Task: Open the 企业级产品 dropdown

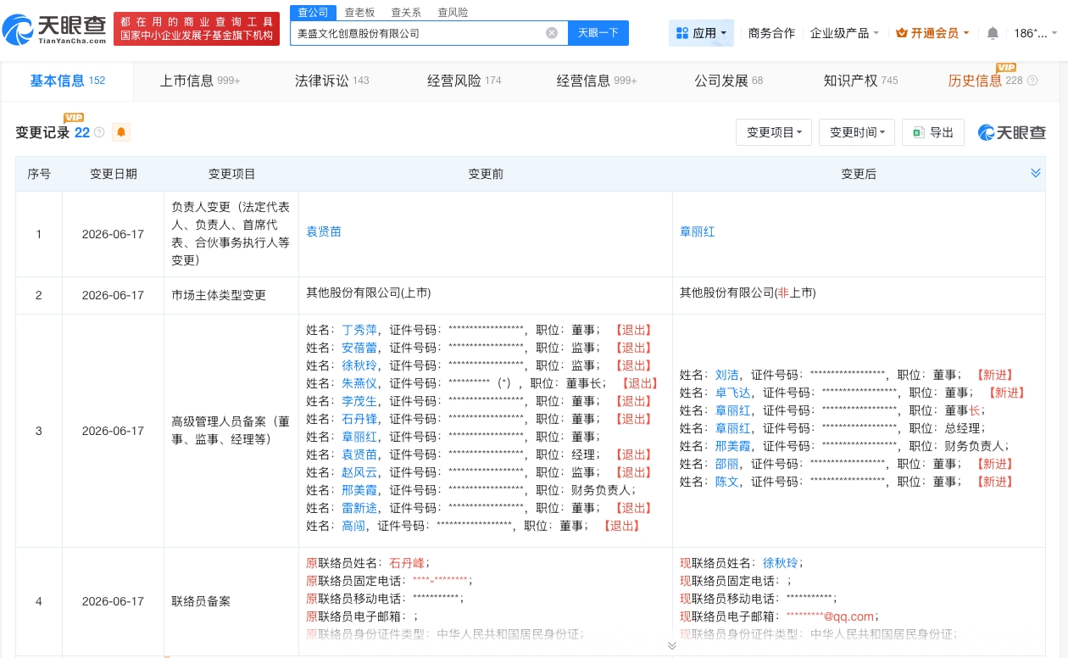Action: point(844,33)
